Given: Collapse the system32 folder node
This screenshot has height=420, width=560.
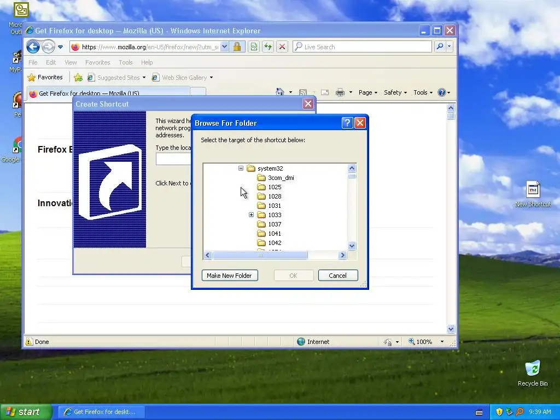Looking at the screenshot, I should pyautogui.click(x=241, y=168).
